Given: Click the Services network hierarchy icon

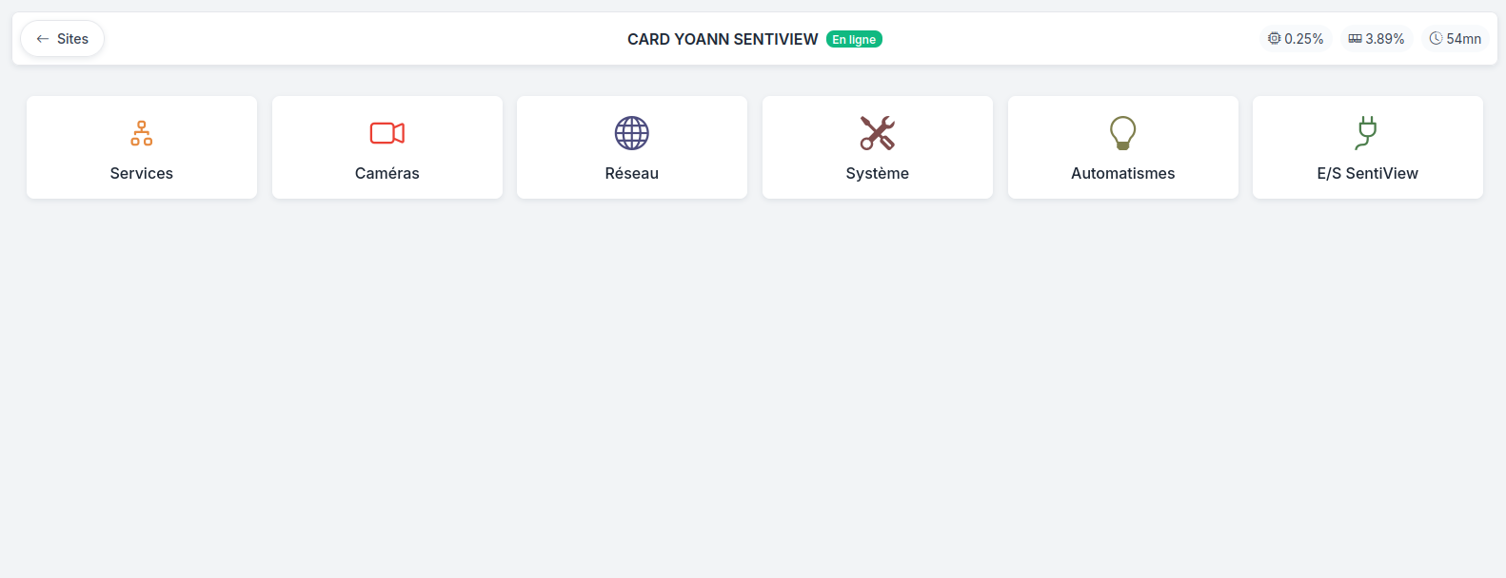Looking at the screenshot, I should point(142,133).
